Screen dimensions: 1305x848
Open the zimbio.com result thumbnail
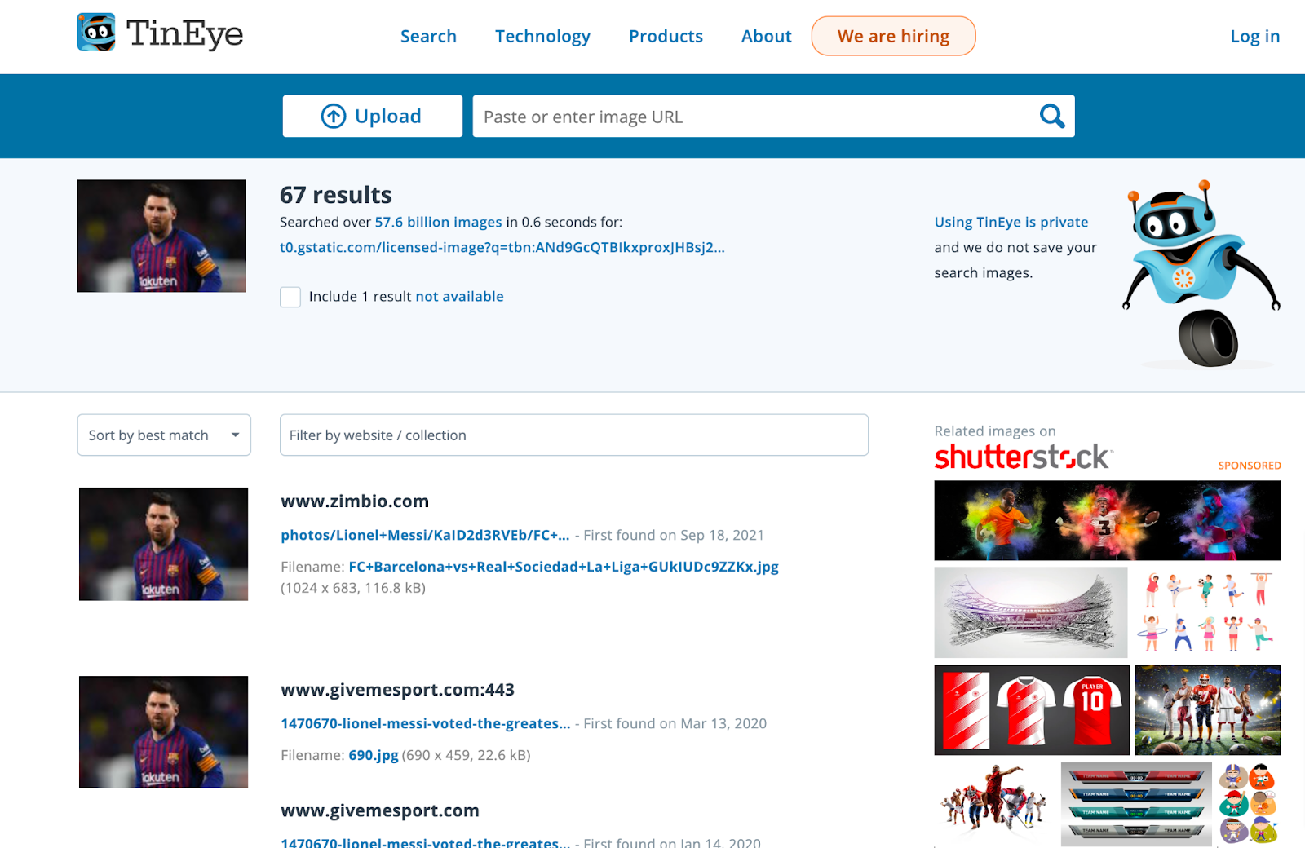[x=162, y=544]
